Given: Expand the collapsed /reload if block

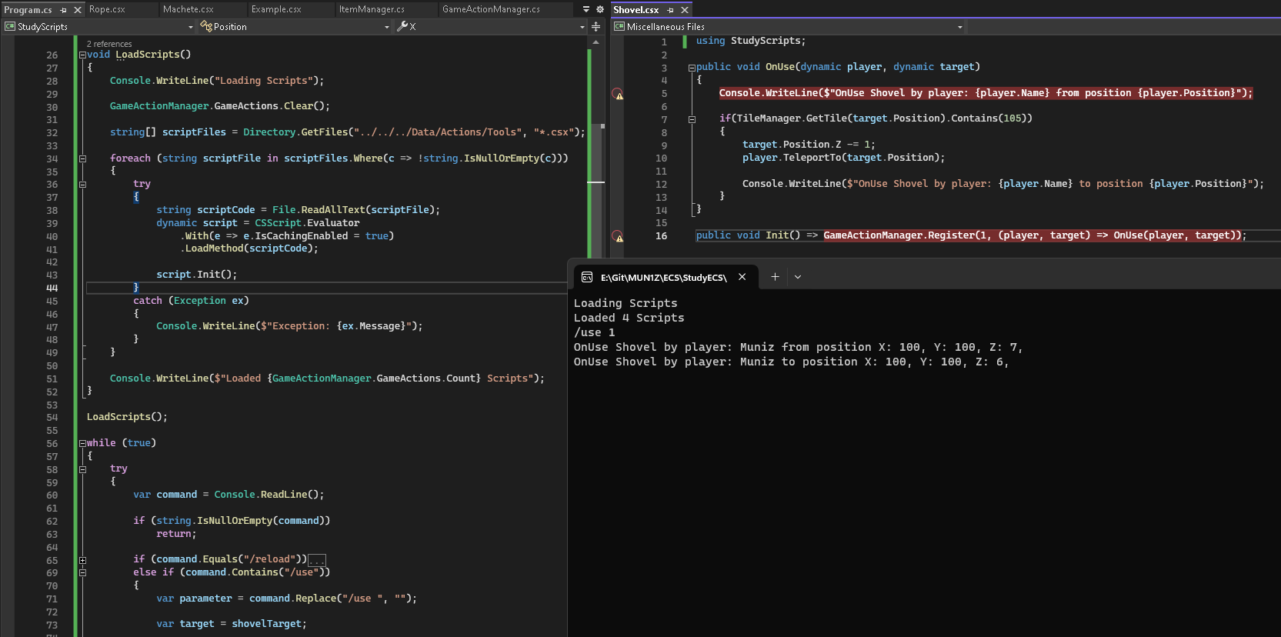Looking at the screenshot, I should tap(82, 560).
